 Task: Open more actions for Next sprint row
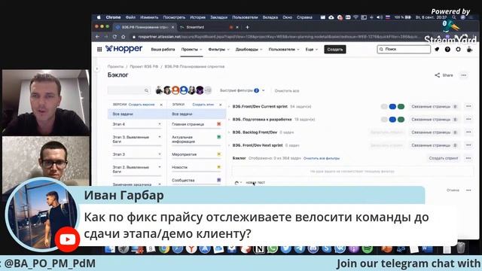(x=468, y=145)
